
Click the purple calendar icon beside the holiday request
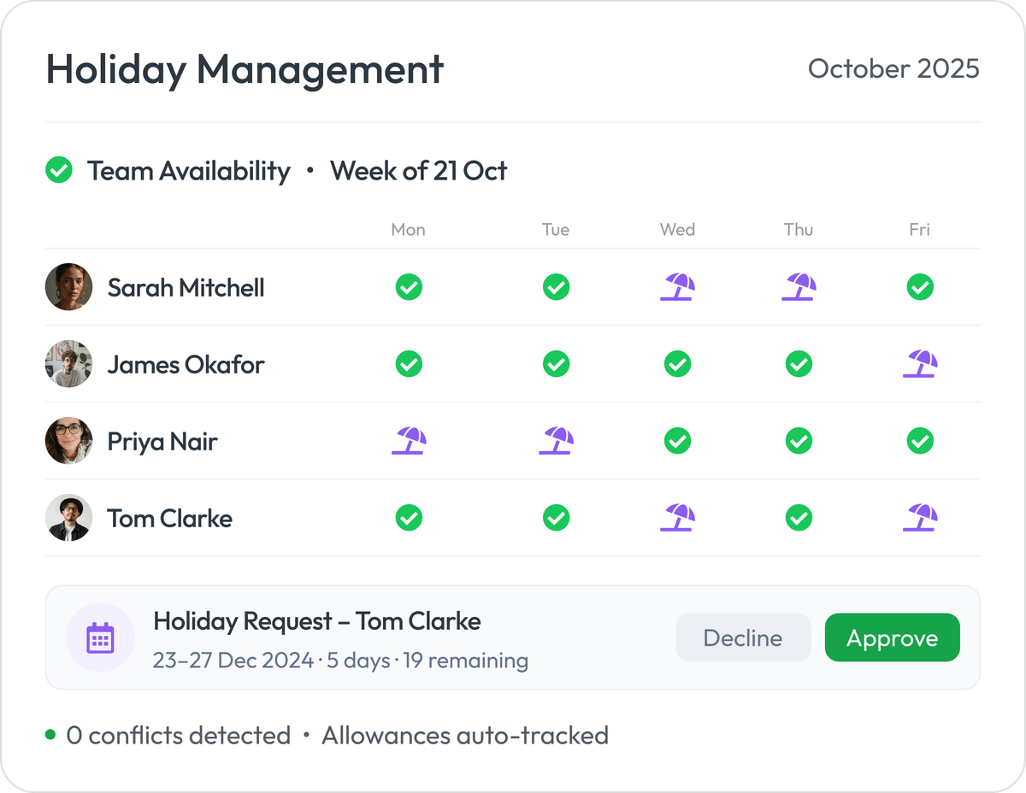click(x=100, y=637)
